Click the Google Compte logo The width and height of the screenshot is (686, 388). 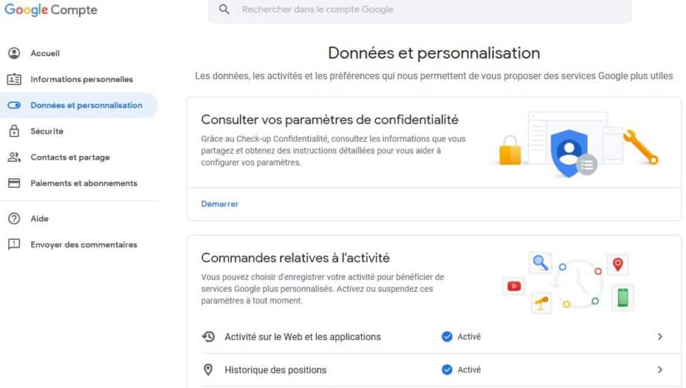pos(51,10)
